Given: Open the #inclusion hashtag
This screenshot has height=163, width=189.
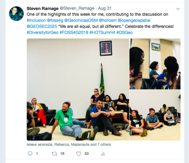Looking at the screenshot, I should pos(36,20).
